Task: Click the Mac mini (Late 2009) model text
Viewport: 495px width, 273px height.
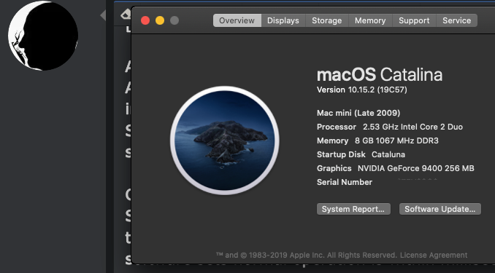Action: [358, 113]
